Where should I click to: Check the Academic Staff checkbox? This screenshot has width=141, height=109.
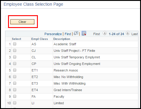point(15,44)
